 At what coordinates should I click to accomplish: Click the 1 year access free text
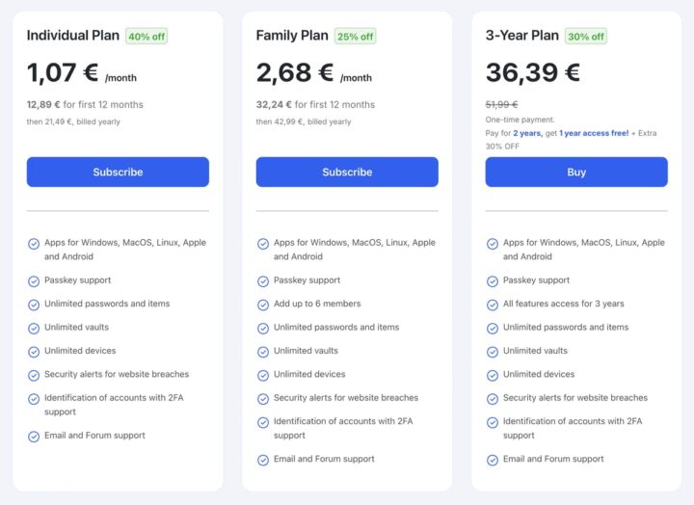[x=590, y=133]
